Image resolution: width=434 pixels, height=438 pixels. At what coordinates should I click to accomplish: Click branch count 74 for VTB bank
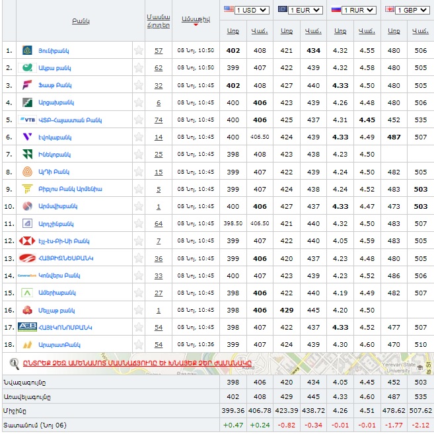[159, 120]
